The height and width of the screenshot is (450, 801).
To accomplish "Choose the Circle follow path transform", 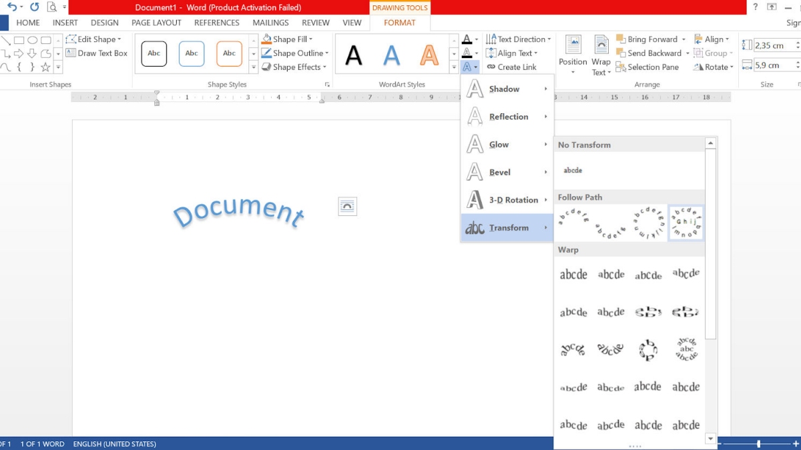I will pyautogui.click(x=648, y=223).
